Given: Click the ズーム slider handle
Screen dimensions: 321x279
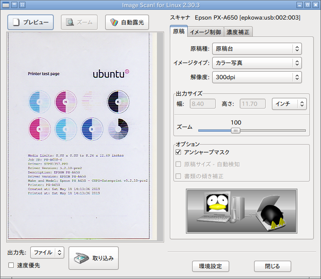Looking at the screenshot, I should [236, 130].
